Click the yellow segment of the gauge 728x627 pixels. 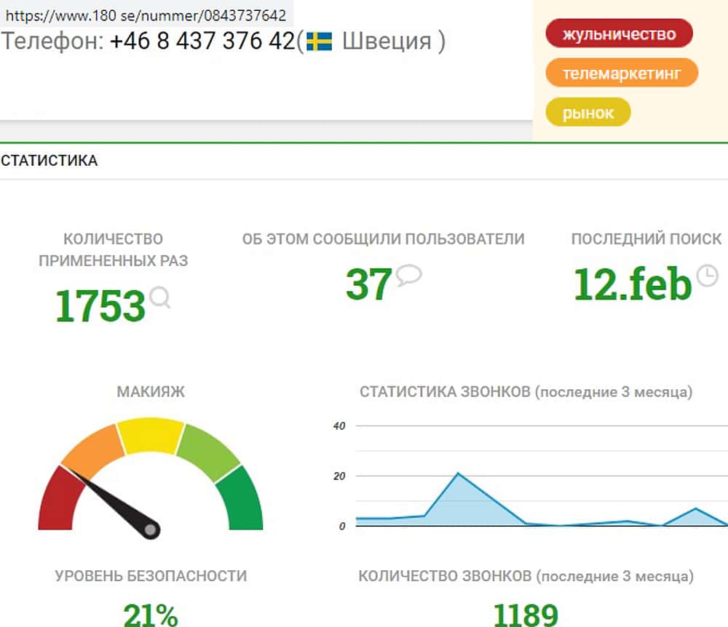(x=151, y=434)
